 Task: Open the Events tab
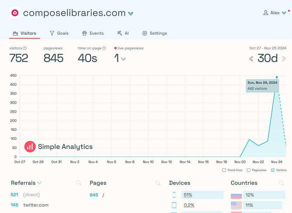pos(93,33)
